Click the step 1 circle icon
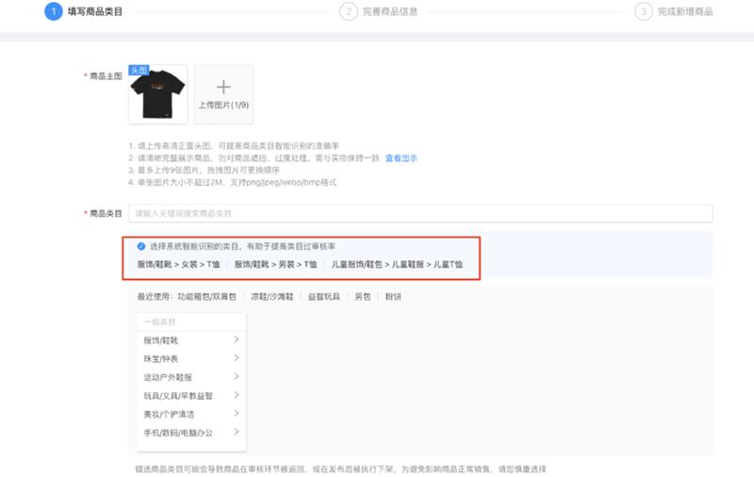This screenshot has width=754, height=477. pyautogui.click(x=54, y=11)
